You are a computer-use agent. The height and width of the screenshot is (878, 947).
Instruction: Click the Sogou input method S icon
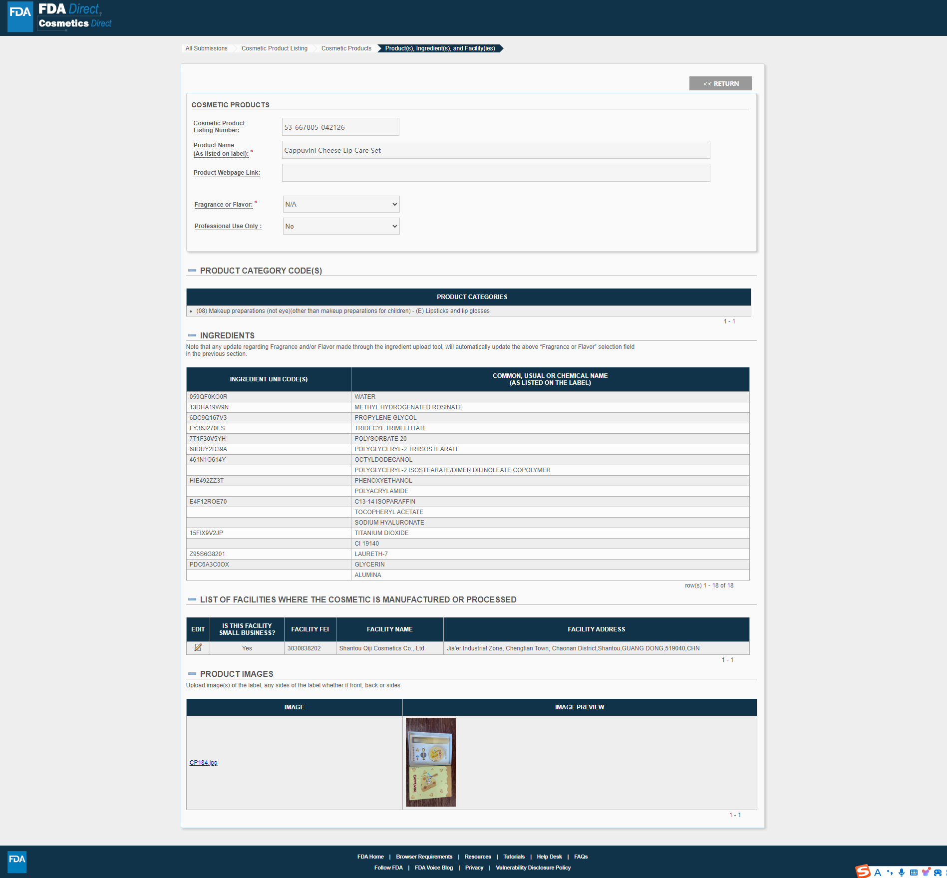coord(863,872)
